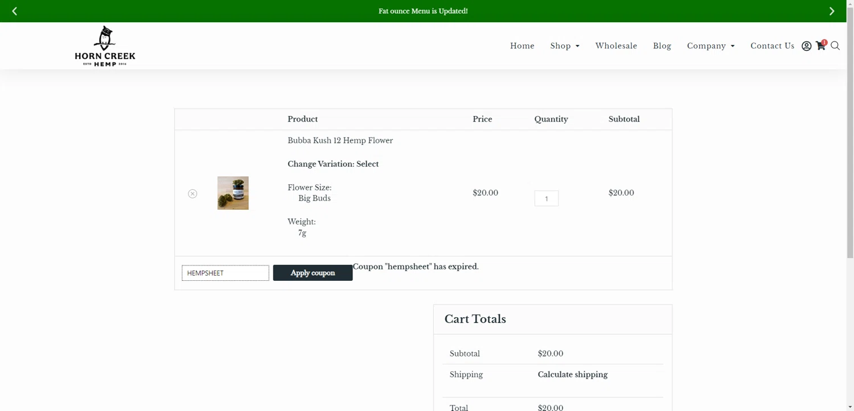This screenshot has height=411, width=854.
Task: Expand the Company dropdown menu
Action: 711,46
